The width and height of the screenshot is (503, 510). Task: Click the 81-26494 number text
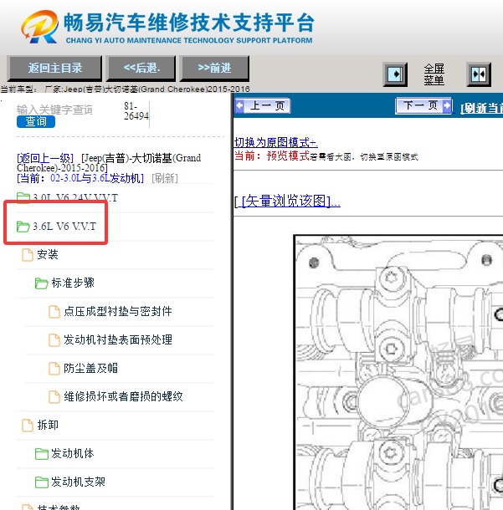(x=136, y=111)
